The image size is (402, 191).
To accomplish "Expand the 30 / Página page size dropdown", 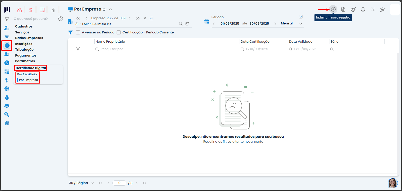I will pyautogui.click(x=81, y=183).
